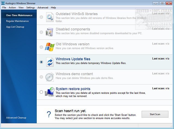The width and height of the screenshot is (174, 129).
Task: Click the Outdated WinSxS libraries heading
Action: coord(77,14)
